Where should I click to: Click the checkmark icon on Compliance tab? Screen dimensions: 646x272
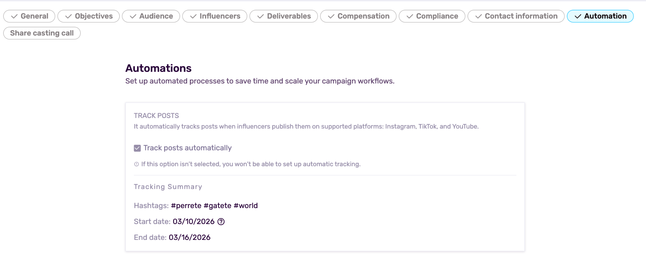pyautogui.click(x=409, y=16)
